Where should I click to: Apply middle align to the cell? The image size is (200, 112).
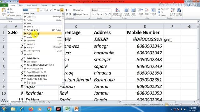click(58, 10)
